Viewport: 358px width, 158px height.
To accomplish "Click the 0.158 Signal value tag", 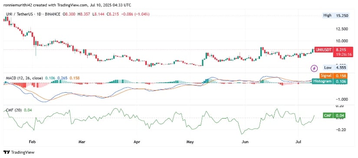I will point(340,76).
